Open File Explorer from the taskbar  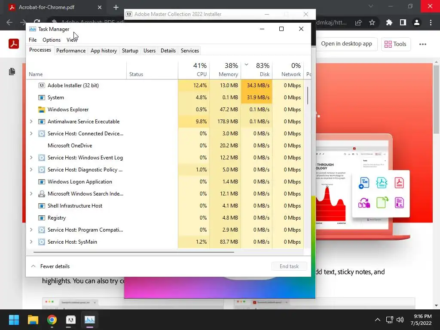[x=33, y=320]
